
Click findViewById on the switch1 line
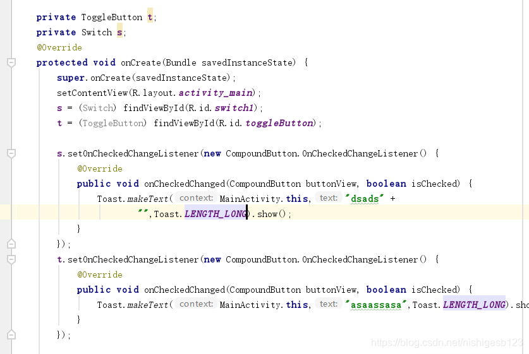click(x=154, y=108)
